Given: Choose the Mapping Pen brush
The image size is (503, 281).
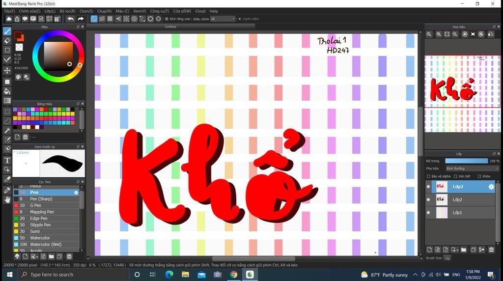Looking at the screenshot, I should pyautogui.click(x=46, y=212).
